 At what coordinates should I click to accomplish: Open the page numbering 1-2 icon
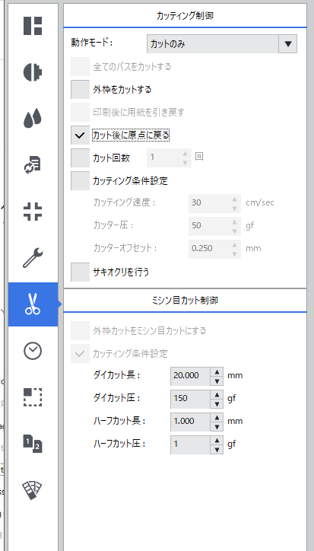(x=33, y=444)
